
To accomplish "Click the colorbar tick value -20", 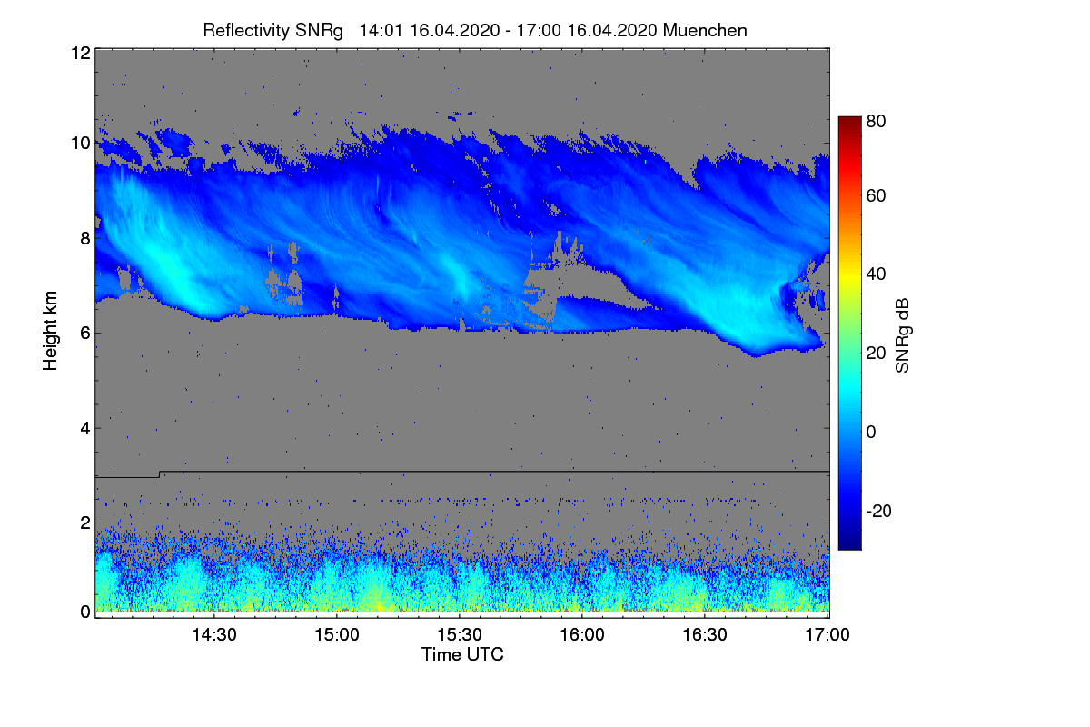I will point(880,511).
